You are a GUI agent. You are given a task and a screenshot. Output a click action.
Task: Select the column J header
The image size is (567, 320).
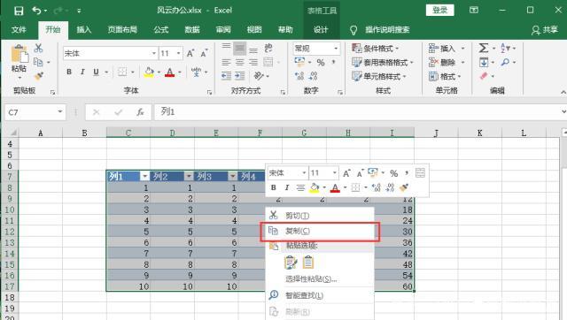[x=436, y=133]
